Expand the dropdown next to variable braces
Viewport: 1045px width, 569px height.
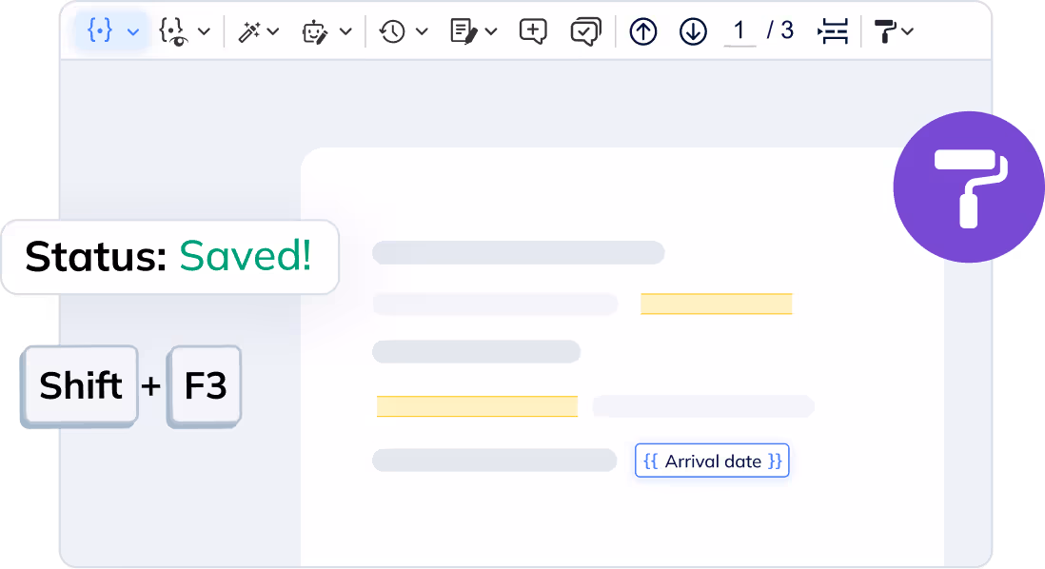point(133,31)
